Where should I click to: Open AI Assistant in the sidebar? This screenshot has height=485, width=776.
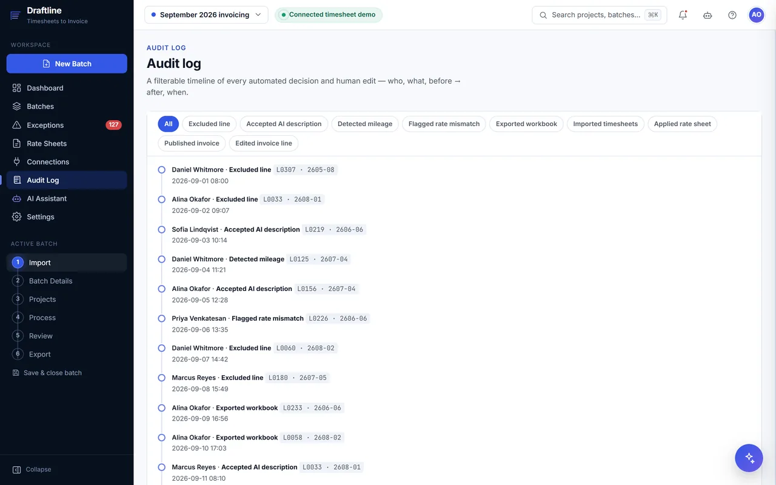click(x=67, y=198)
